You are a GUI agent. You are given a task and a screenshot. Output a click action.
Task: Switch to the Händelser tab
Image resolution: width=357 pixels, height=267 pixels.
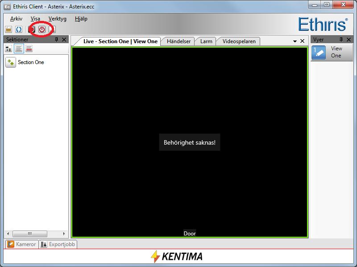(x=178, y=41)
